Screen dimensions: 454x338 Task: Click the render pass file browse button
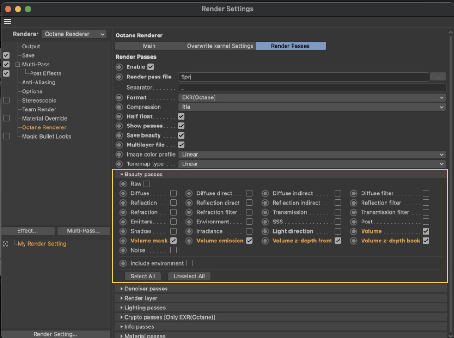pos(438,77)
